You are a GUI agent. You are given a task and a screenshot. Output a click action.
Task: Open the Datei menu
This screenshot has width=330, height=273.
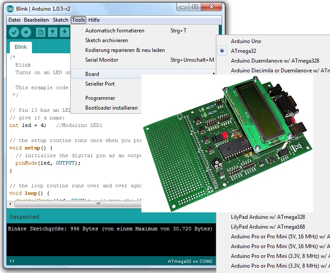tap(15, 20)
